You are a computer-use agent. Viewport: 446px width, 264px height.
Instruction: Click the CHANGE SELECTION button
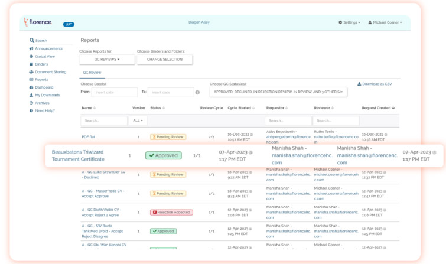pyautogui.click(x=165, y=60)
